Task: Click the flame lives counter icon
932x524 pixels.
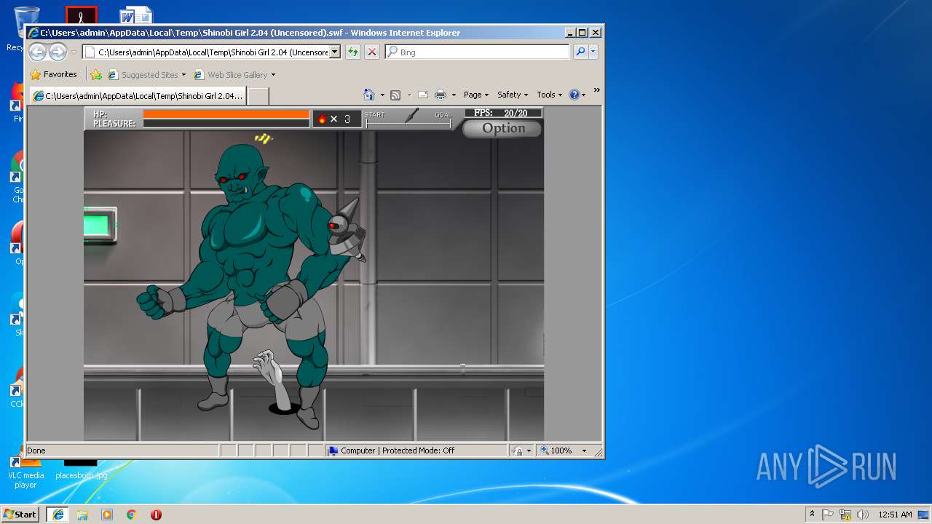Action: tap(322, 119)
